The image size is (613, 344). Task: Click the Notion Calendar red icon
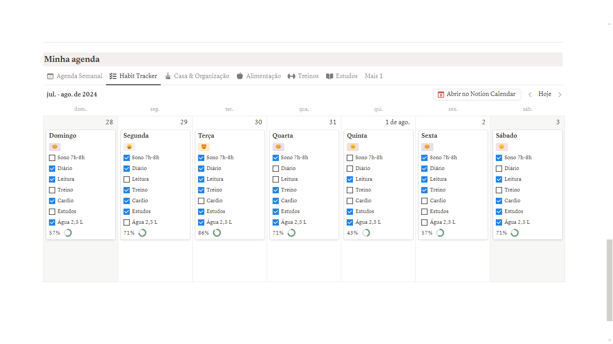coord(441,95)
